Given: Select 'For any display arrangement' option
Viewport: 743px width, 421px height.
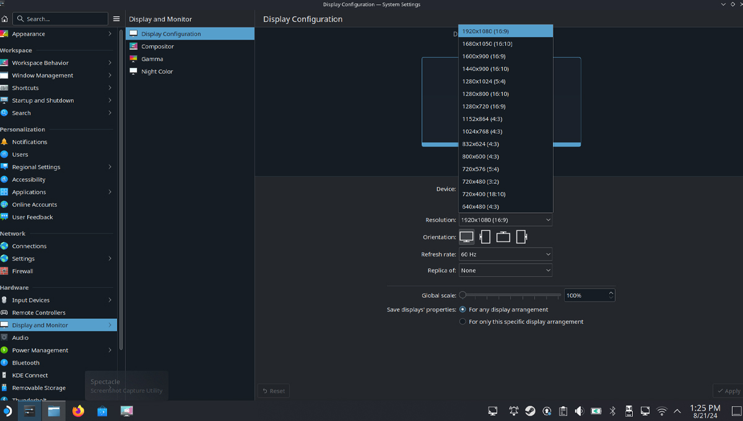Looking at the screenshot, I should tap(463, 310).
